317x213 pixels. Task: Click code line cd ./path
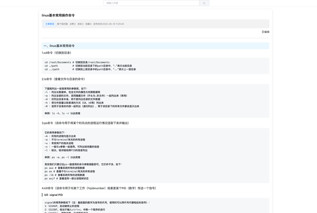point(88,66)
